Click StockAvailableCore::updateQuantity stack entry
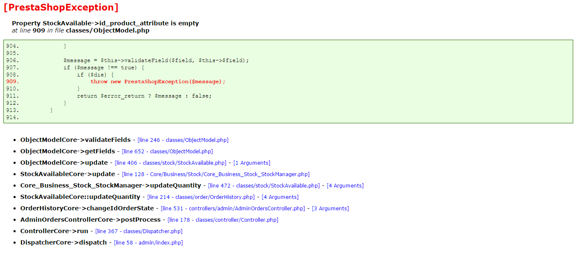Screen dimensions: 577x261 coord(80,197)
